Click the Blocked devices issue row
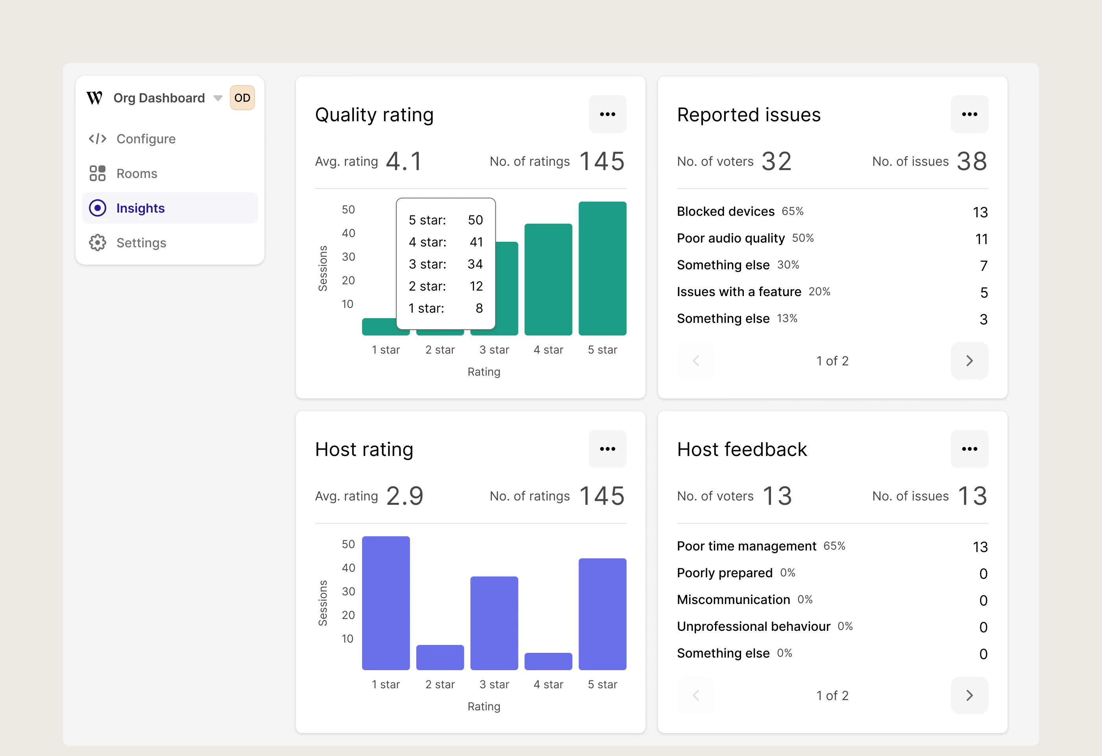This screenshot has width=1102, height=756. (x=833, y=211)
